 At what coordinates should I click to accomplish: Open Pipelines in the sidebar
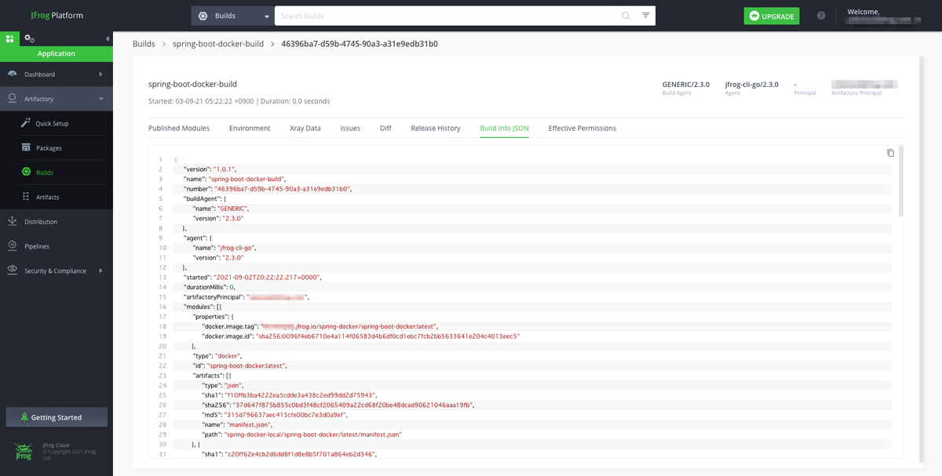coord(37,246)
